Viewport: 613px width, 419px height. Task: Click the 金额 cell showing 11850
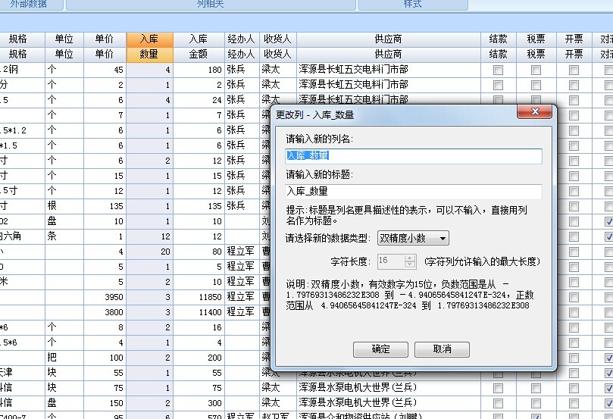coord(199,296)
